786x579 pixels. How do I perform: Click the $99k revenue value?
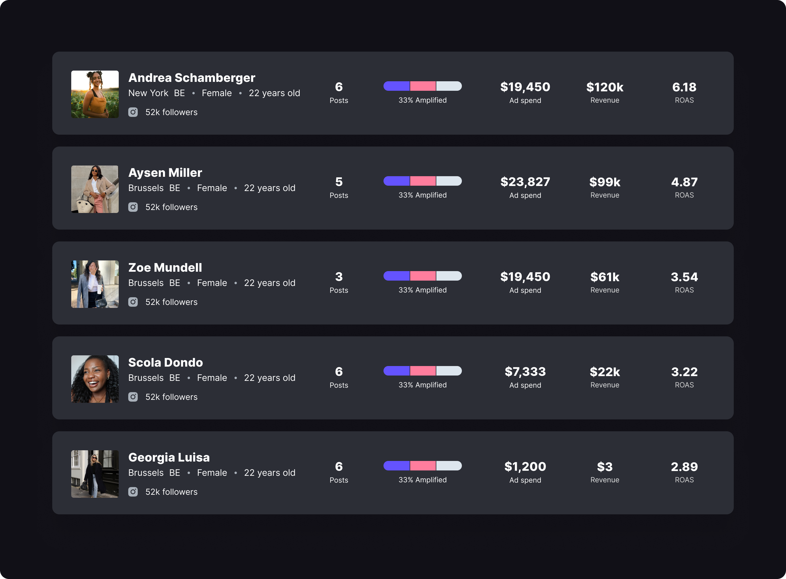[x=605, y=182]
